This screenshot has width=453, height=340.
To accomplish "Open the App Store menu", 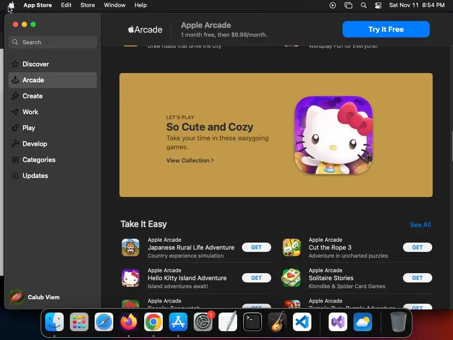I will tap(38, 5).
